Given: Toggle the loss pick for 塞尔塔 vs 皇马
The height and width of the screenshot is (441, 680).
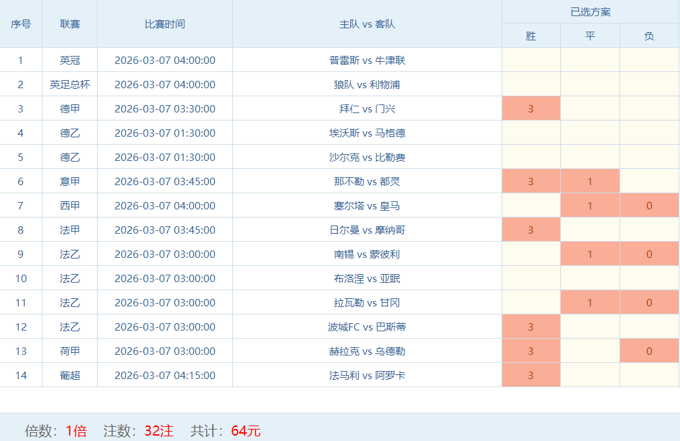Looking at the screenshot, I should 649,205.
